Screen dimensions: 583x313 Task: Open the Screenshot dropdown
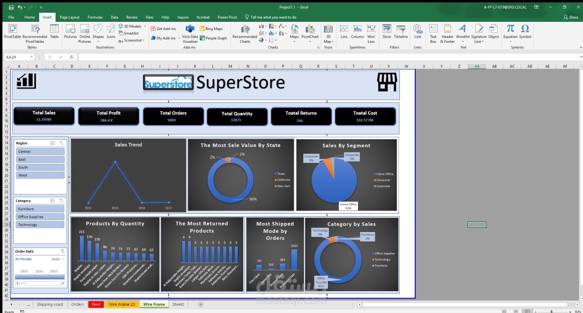tap(144, 40)
